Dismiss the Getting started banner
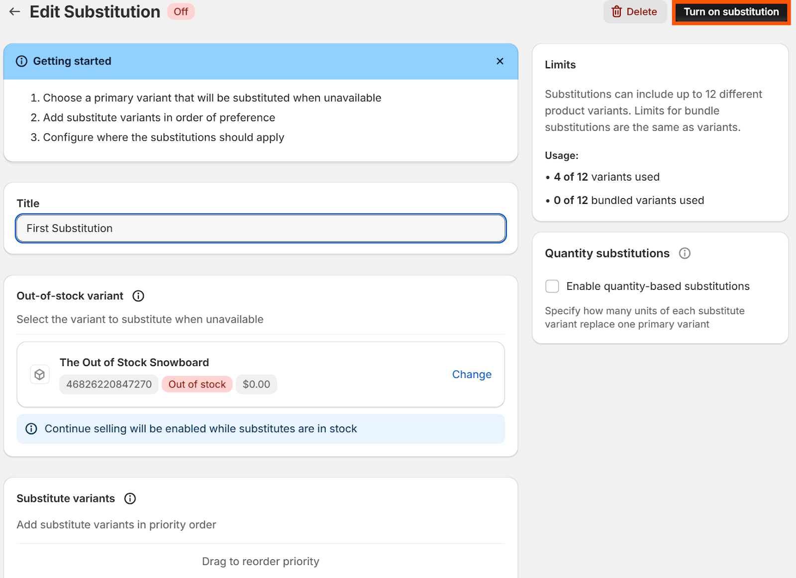796x578 pixels. pyautogui.click(x=499, y=61)
